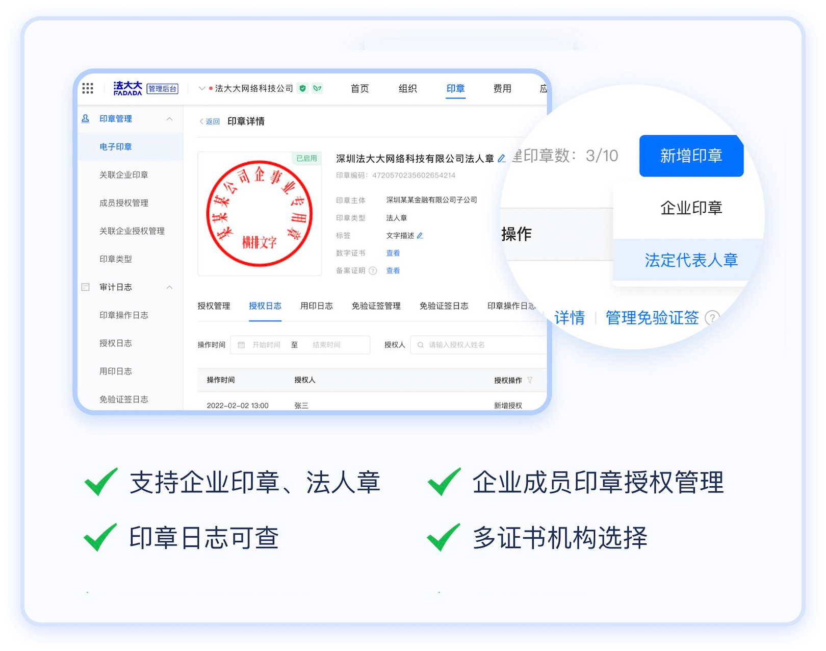
Task: Select 关联企业授权管理 in the sidebar
Action: (132, 231)
